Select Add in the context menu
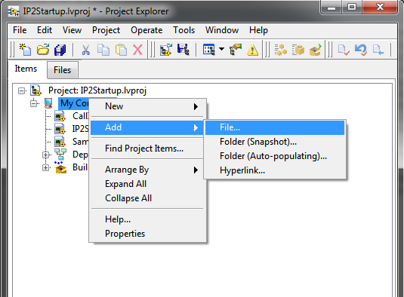The width and height of the screenshot is (404, 297). 148,127
